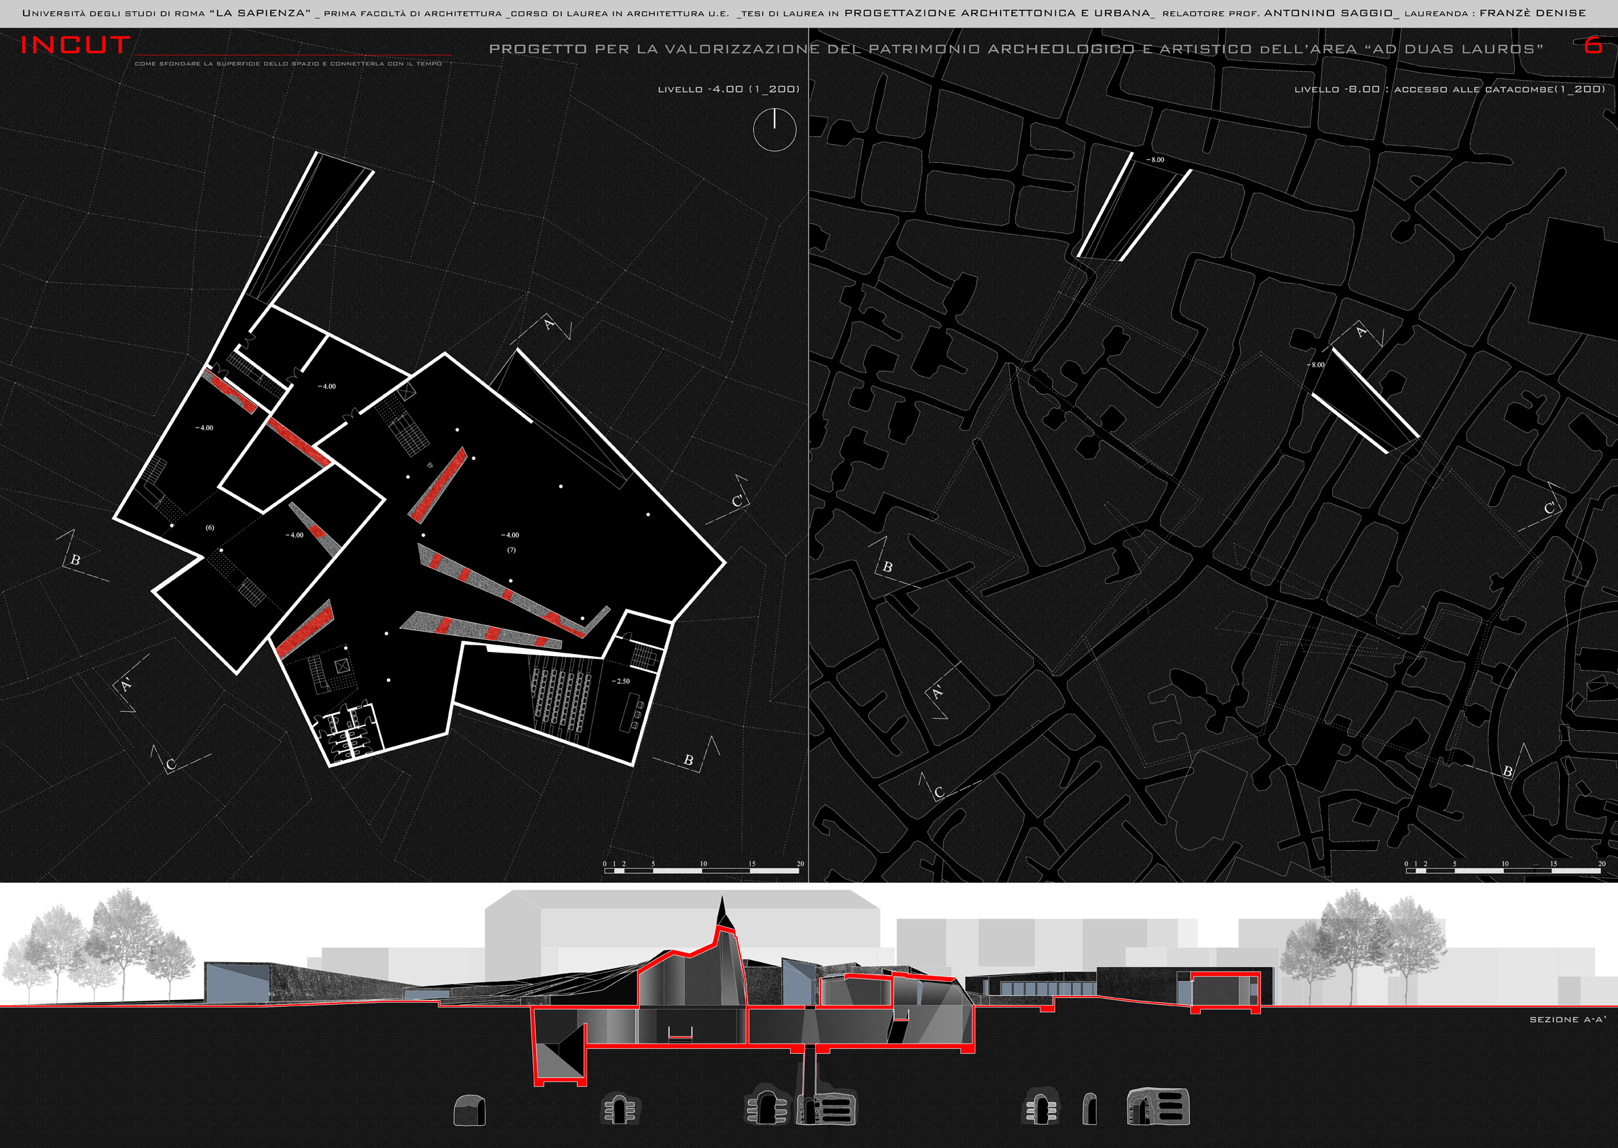Click the staircase symbol next to the -2.50 room
Image resolution: width=1618 pixels, height=1148 pixels.
point(644,655)
